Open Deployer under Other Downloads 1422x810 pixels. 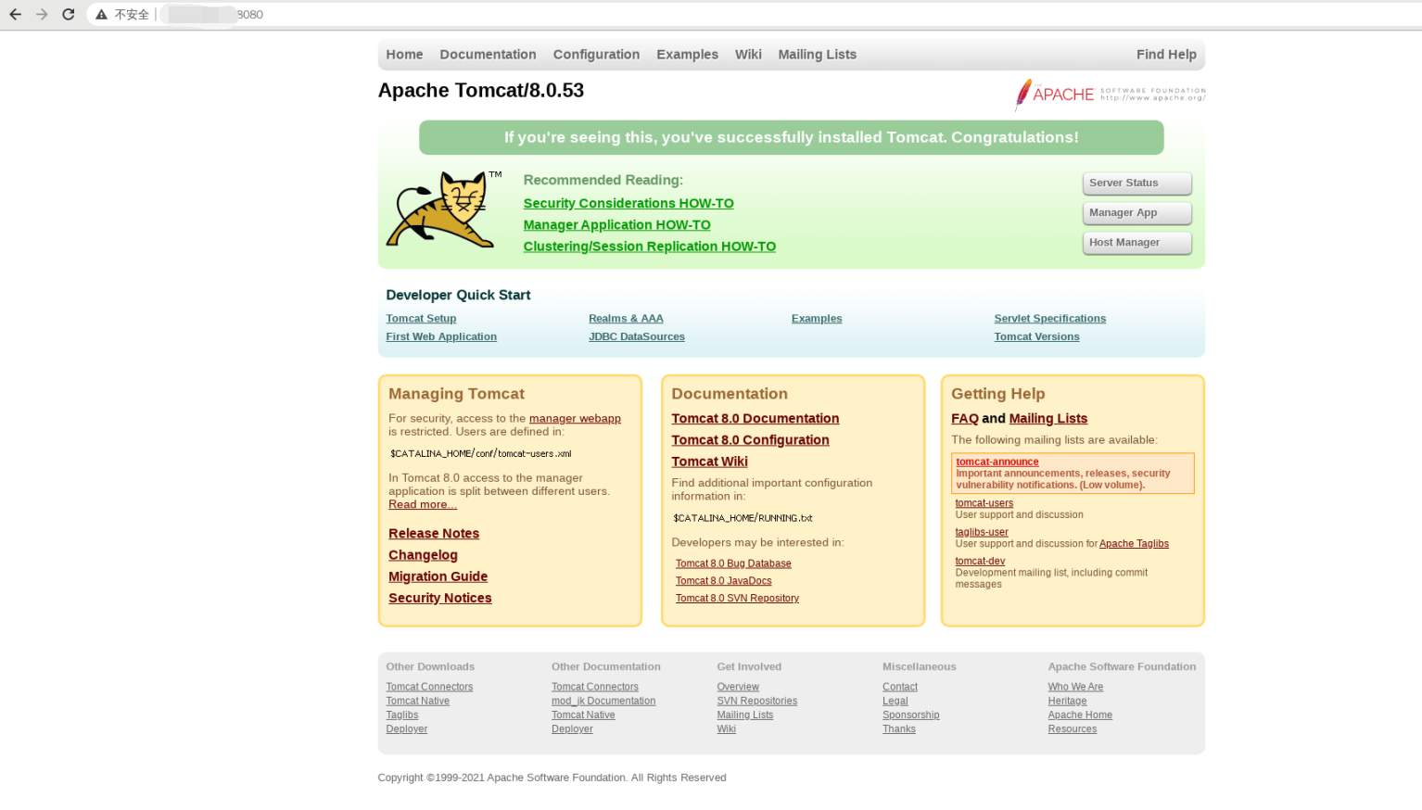point(406,729)
